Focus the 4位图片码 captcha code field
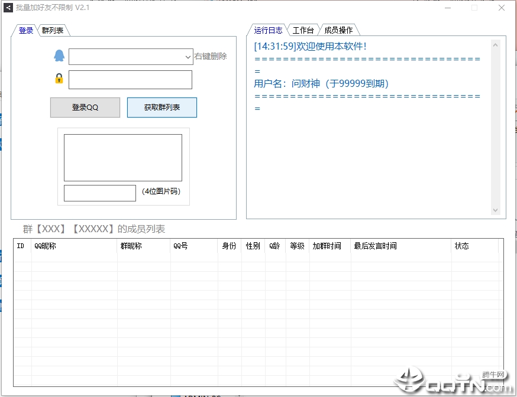The image size is (517, 397). click(100, 193)
